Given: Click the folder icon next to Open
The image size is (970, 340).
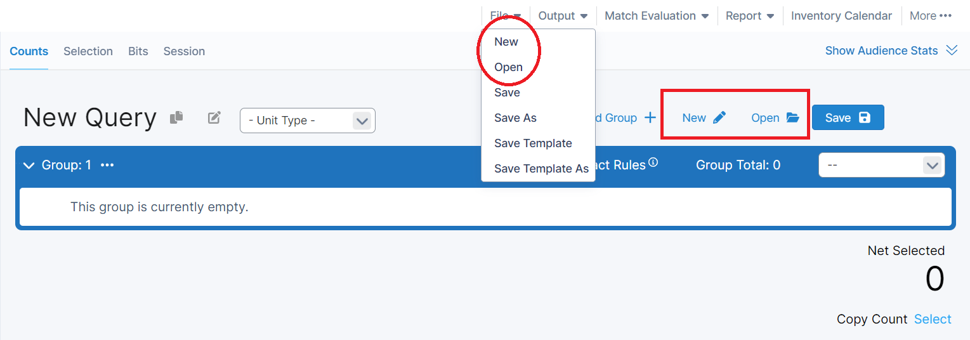Looking at the screenshot, I should coord(792,117).
